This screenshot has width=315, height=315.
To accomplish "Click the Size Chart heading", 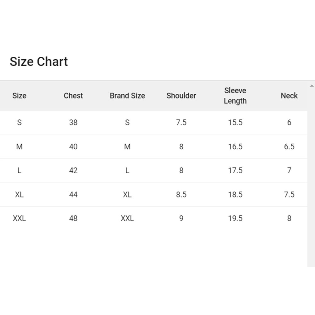I will click(39, 61).
